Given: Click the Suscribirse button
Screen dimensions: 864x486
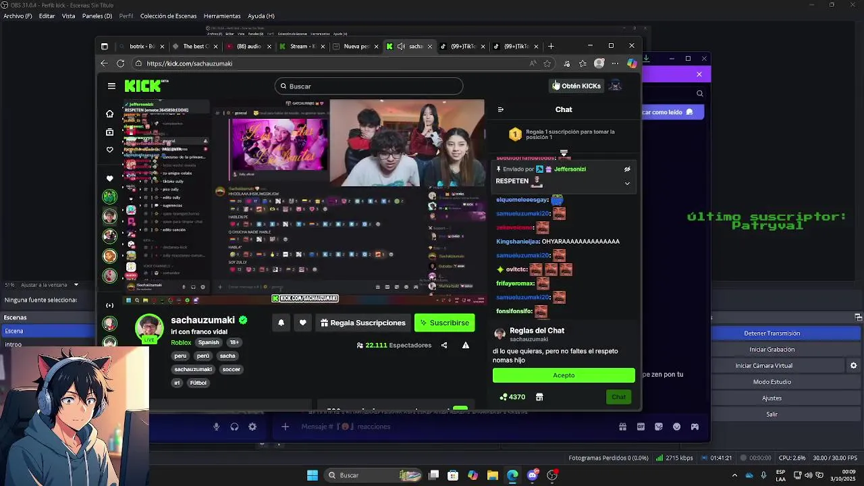Looking at the screenshot, I should coord(444,323).
